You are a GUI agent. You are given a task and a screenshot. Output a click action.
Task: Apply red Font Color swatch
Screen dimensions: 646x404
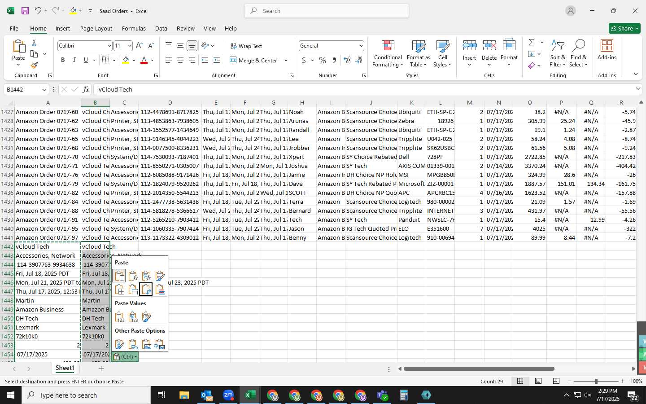point(144,60)
